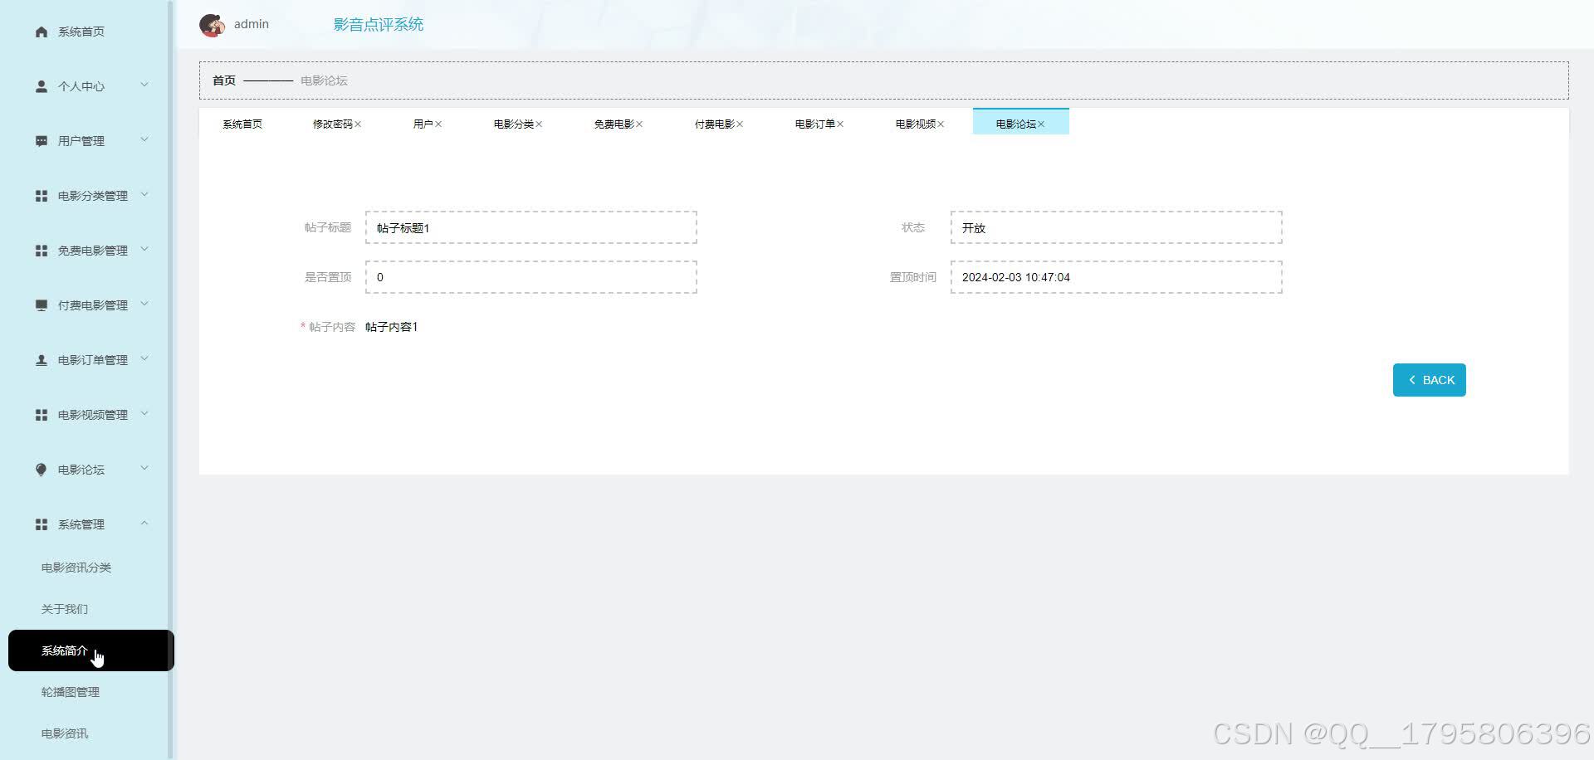
Task: Close the active 电影论坛 tab
Action: click(x=1041, y=124)
